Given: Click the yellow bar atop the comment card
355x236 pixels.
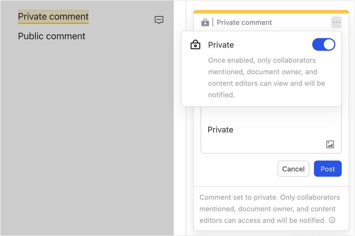Looking at the screenshot, I should [x=271, y=12].
